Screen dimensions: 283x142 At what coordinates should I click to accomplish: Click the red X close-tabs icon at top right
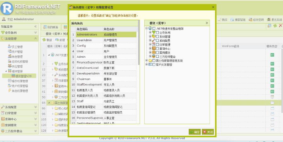pos(281,26)
